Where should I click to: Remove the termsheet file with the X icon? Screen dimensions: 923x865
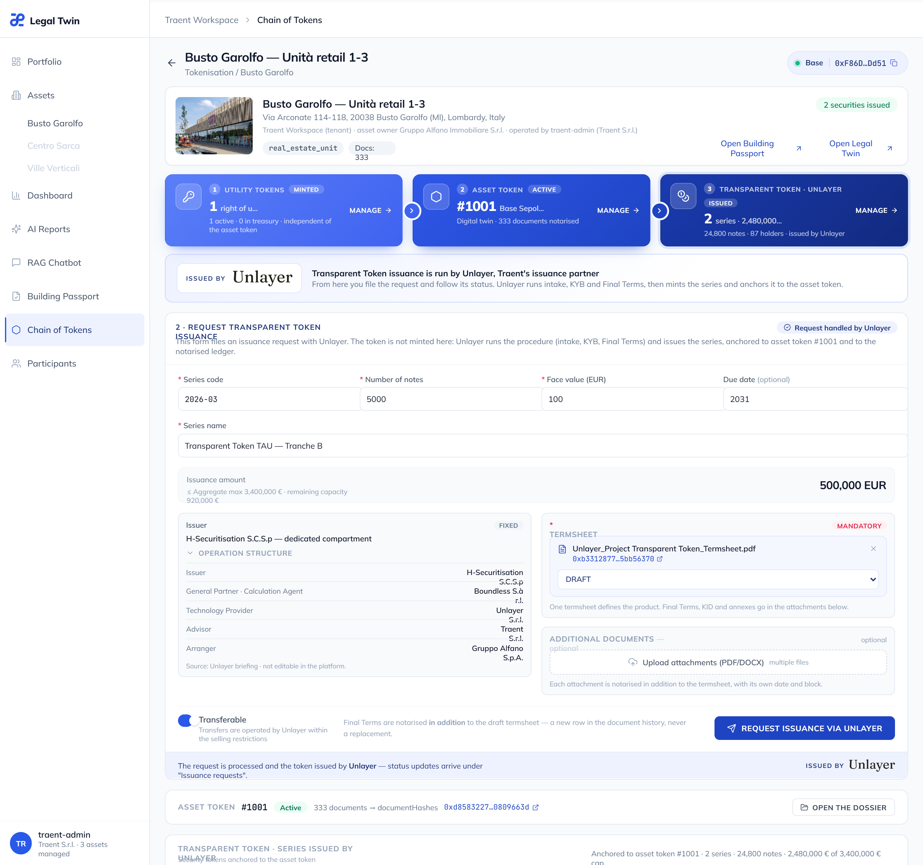click(873, 549)
